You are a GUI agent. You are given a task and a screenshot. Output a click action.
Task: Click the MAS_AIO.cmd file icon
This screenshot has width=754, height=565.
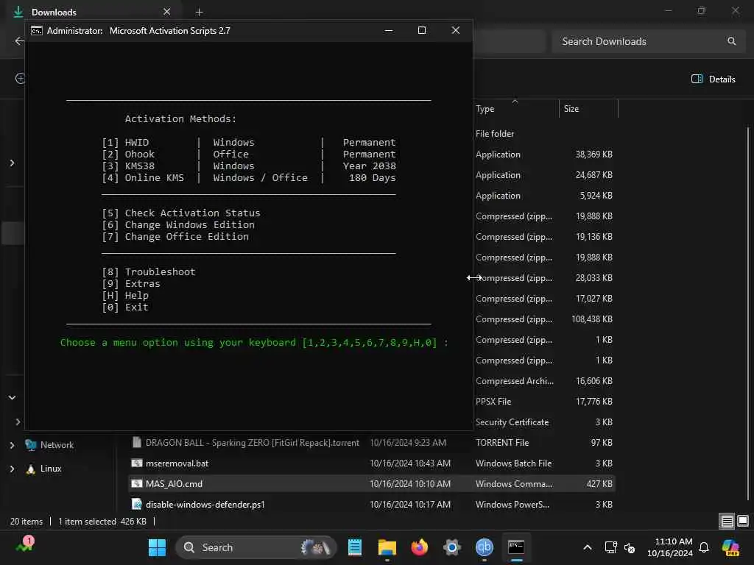(x=137, y=484)
